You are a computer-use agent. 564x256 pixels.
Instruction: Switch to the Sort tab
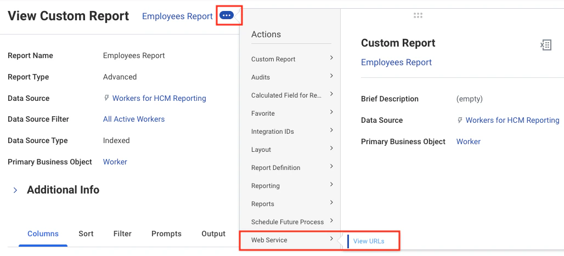[x=86, y=234]
